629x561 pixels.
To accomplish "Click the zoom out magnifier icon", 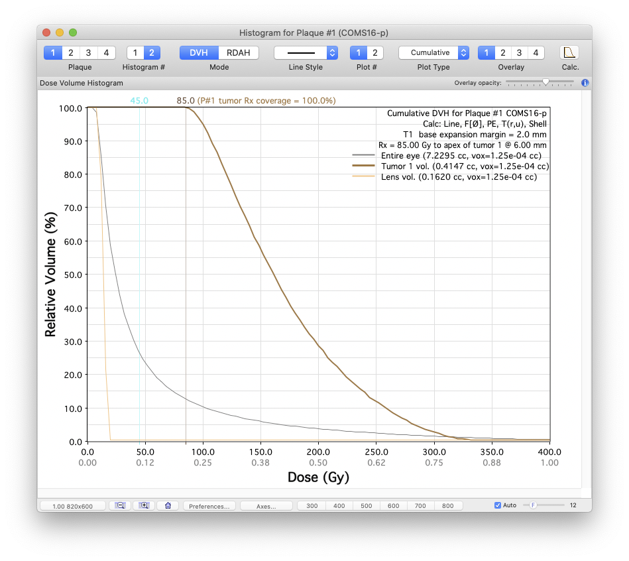I will tap(120, 505).
